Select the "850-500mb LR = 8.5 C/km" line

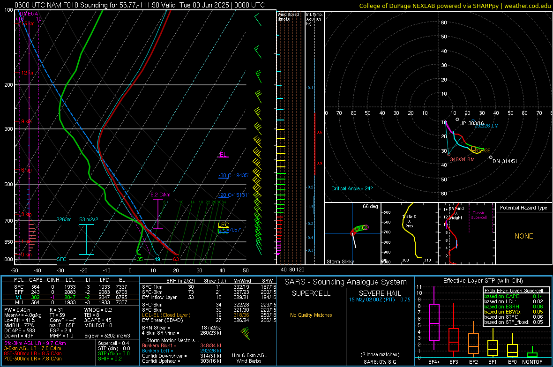coord(33,353)
